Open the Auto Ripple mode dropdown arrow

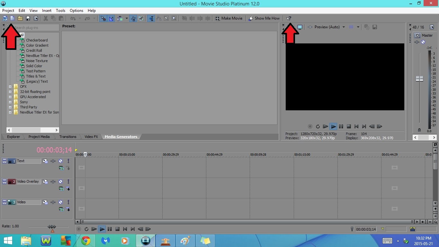point(126,18)
